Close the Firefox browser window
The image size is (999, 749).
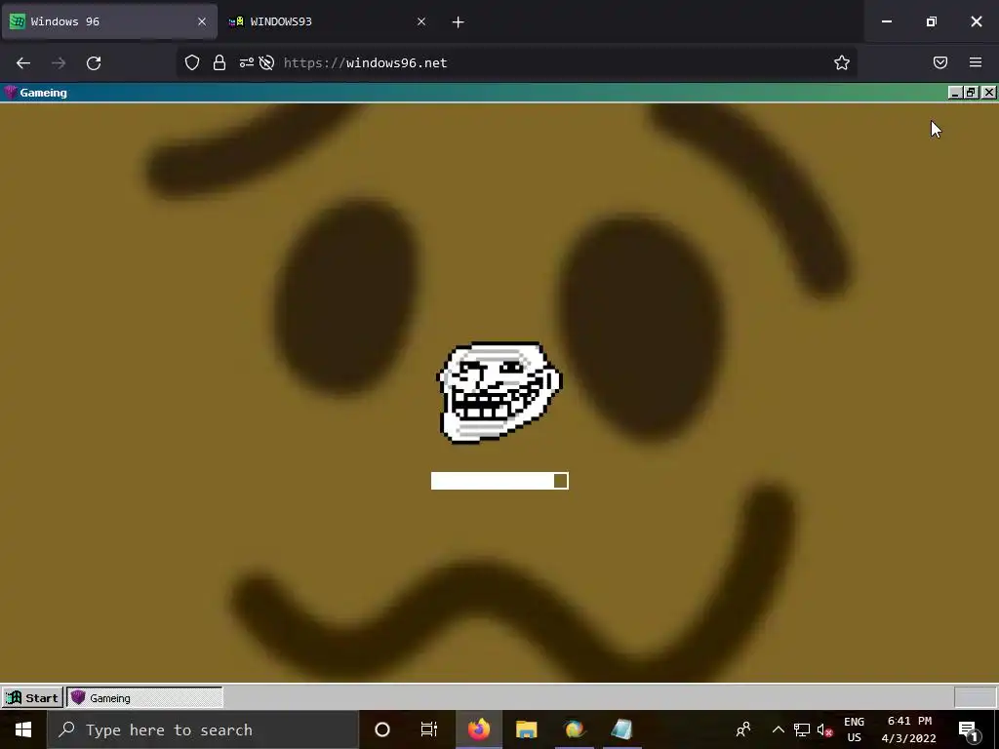point(976,21)
